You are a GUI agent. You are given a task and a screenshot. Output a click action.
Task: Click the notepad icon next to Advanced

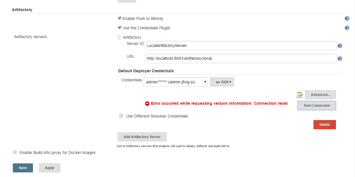pos(300,95)
